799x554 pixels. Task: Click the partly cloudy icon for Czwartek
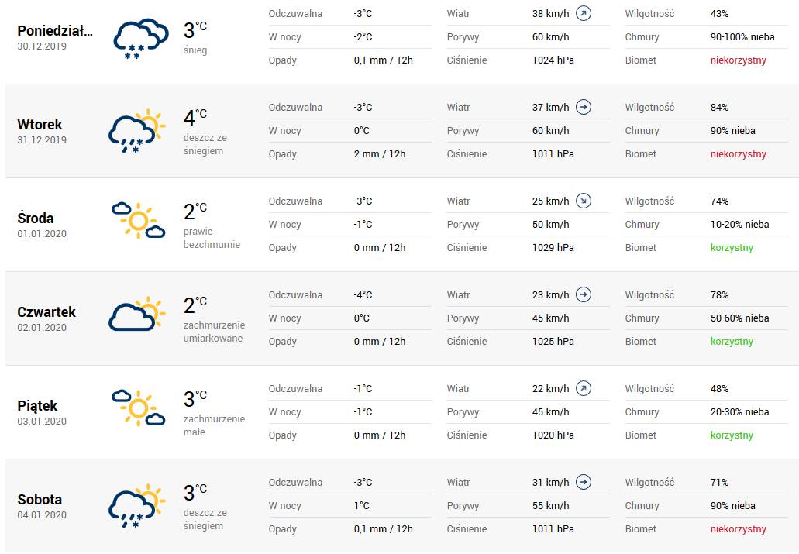137,314
